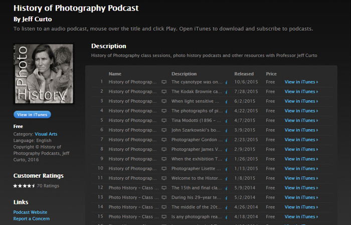This screenshot has height=225, width=351.
Task: Show info for Photographer James V... description
Action: 226,150
